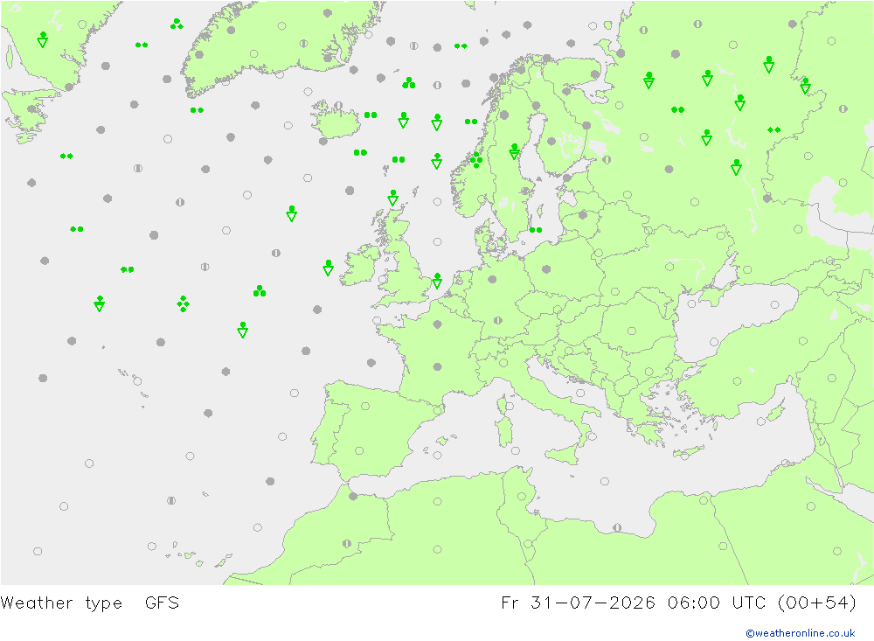The height and width of the screenshot is (641, 874).
Task: Select the open circle over Turkey
Action: pyautogui.click(x=738, y=381)
